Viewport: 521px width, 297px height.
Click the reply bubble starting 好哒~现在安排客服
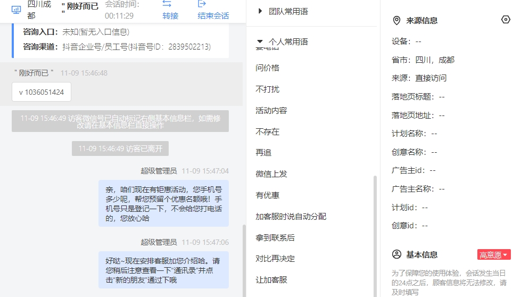pyautogui.click(x=163, y=270)
